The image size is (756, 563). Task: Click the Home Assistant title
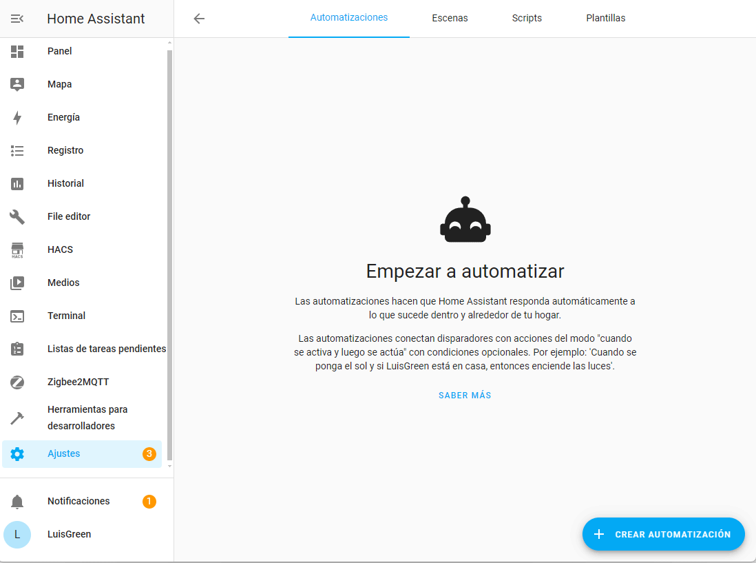click(x=96, y=19)
